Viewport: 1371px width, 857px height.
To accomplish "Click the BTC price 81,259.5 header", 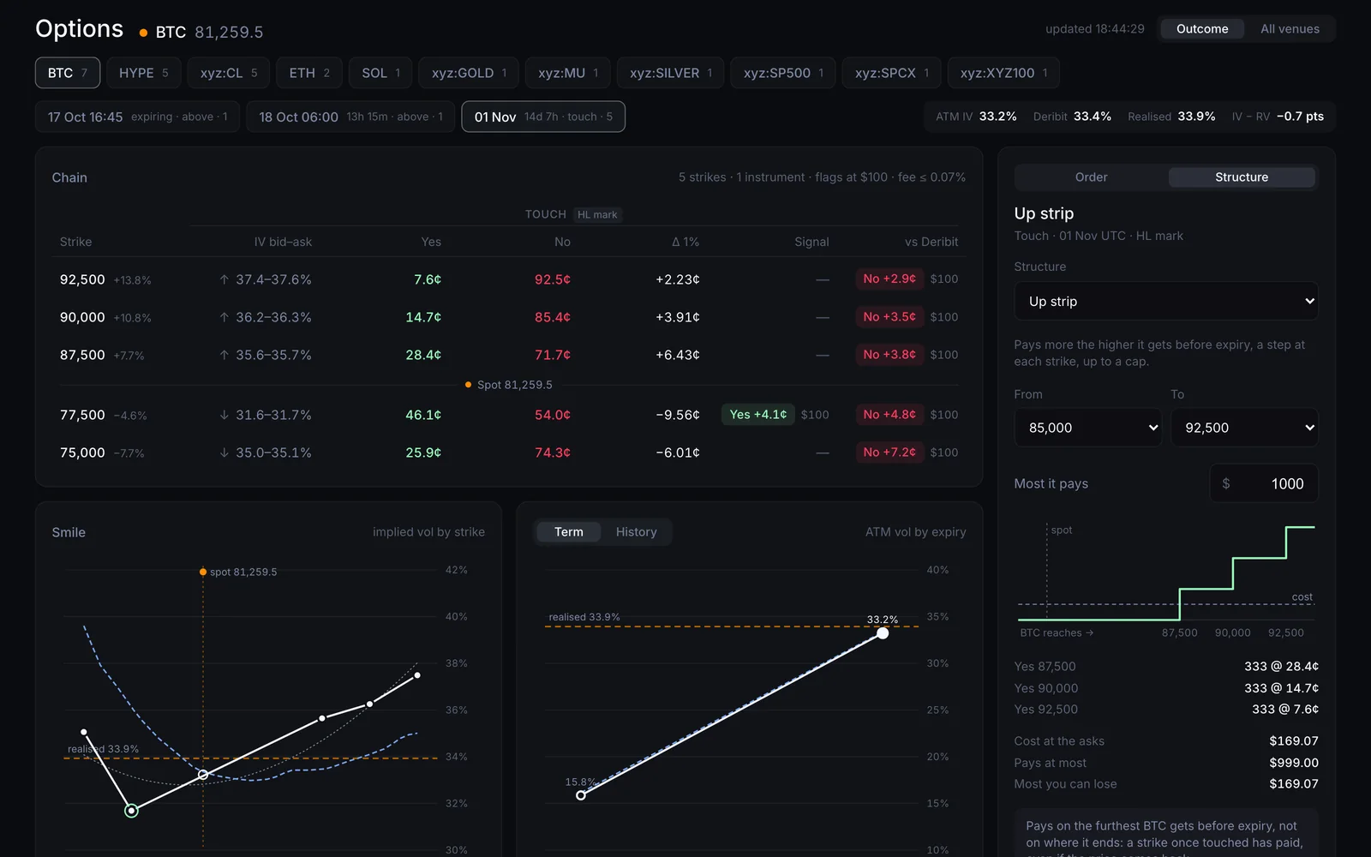I will pyautogui.click(x=229, y=33).
